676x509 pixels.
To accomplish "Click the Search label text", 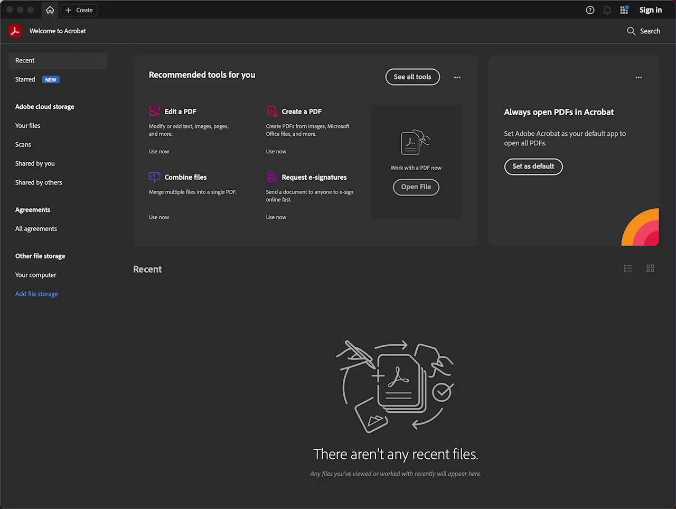I will click(650, 31).
